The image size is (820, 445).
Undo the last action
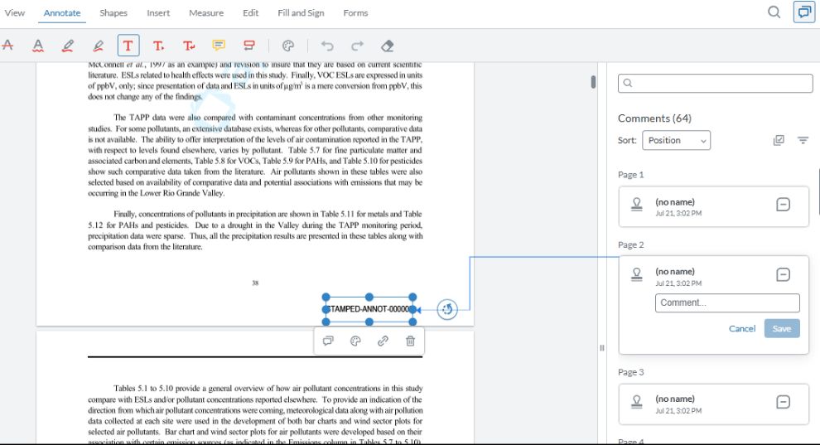point(327,46)
